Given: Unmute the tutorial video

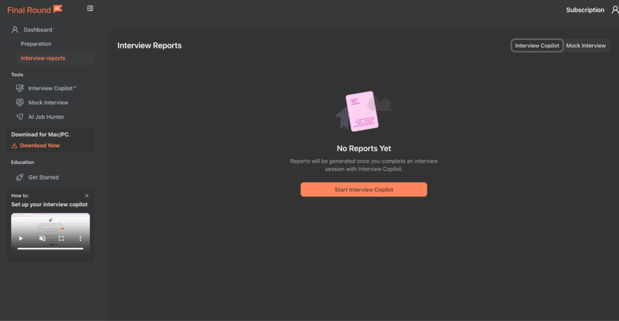Looking at the screenshot, I should pyautogui.click(x=42, y=238).
